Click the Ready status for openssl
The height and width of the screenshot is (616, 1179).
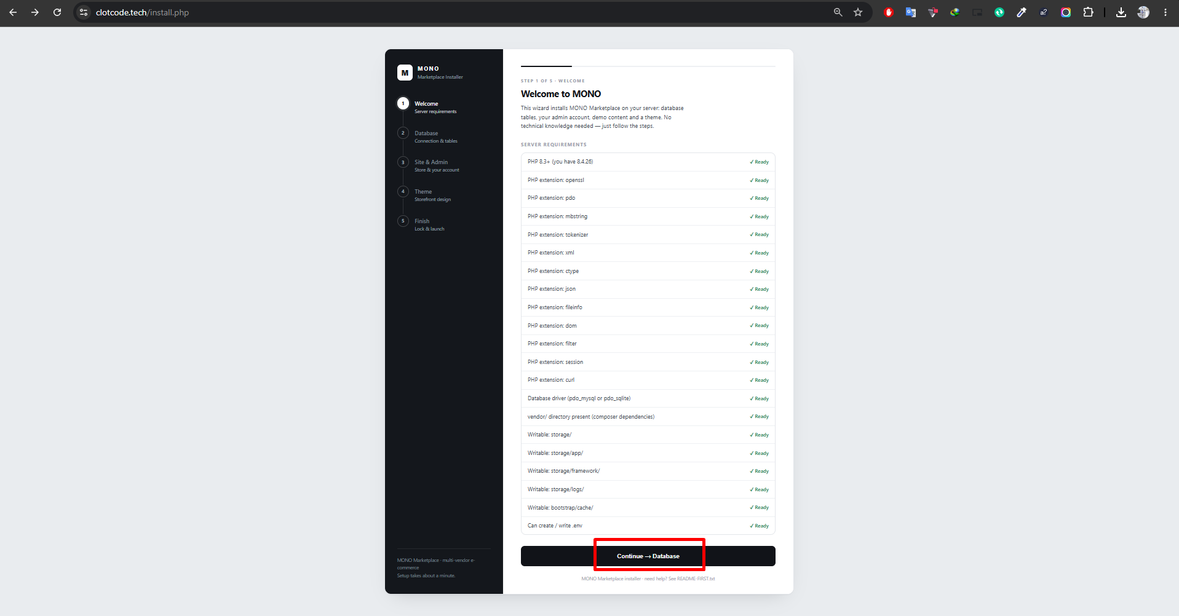(759, 180)
